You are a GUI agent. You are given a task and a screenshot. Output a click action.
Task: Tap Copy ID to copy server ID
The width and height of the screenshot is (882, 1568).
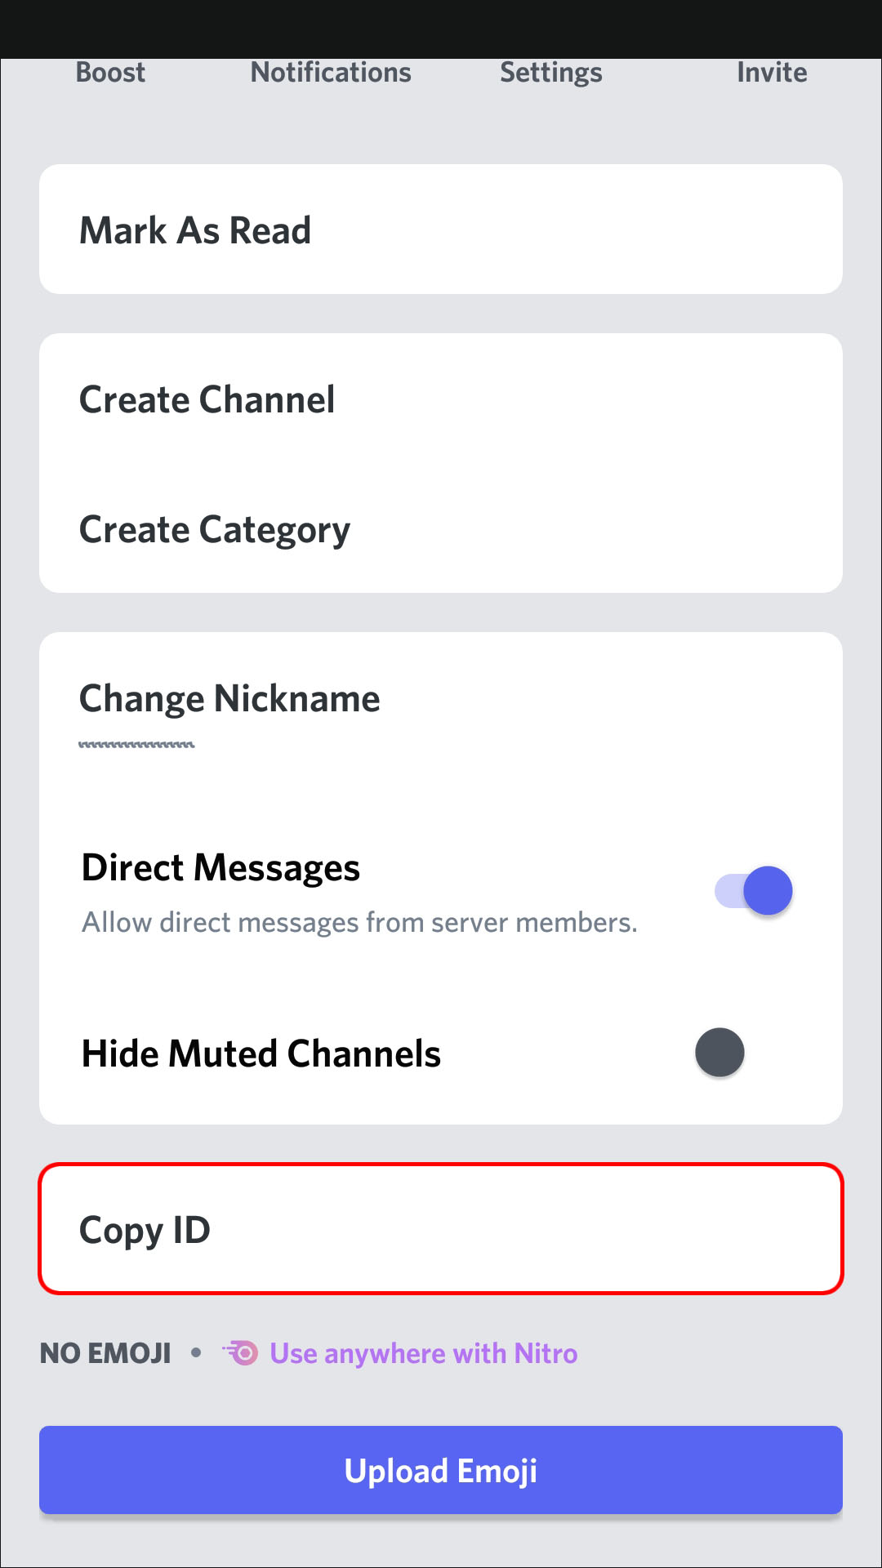click(x=441, y=1229)
